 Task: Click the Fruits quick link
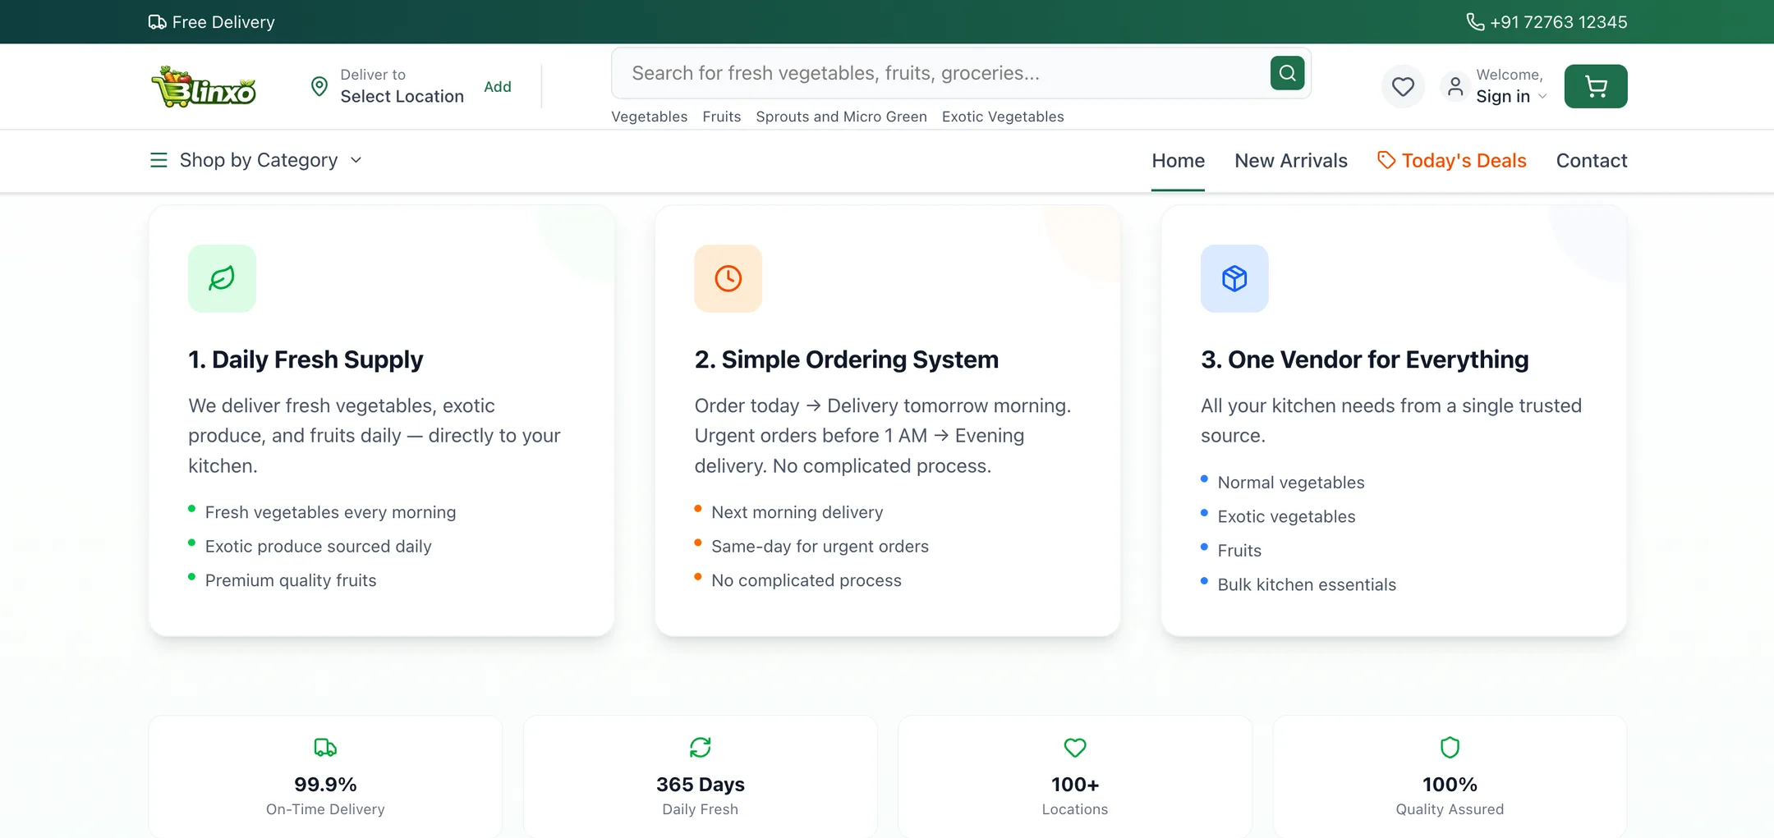click(722, 117)
